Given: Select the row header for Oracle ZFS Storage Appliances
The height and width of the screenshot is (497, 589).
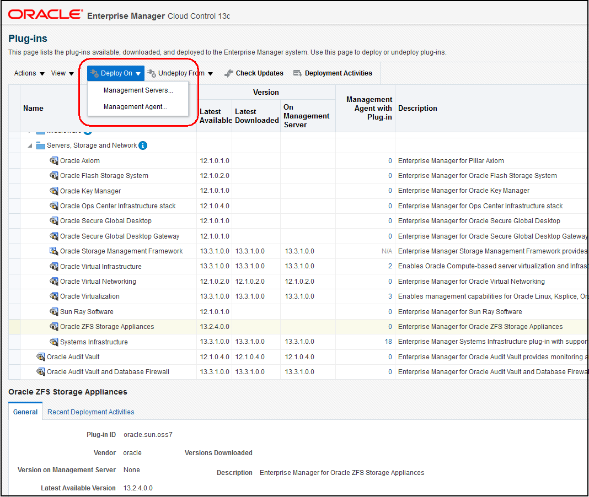Looking at the screenshot, I should coord(14,327).
